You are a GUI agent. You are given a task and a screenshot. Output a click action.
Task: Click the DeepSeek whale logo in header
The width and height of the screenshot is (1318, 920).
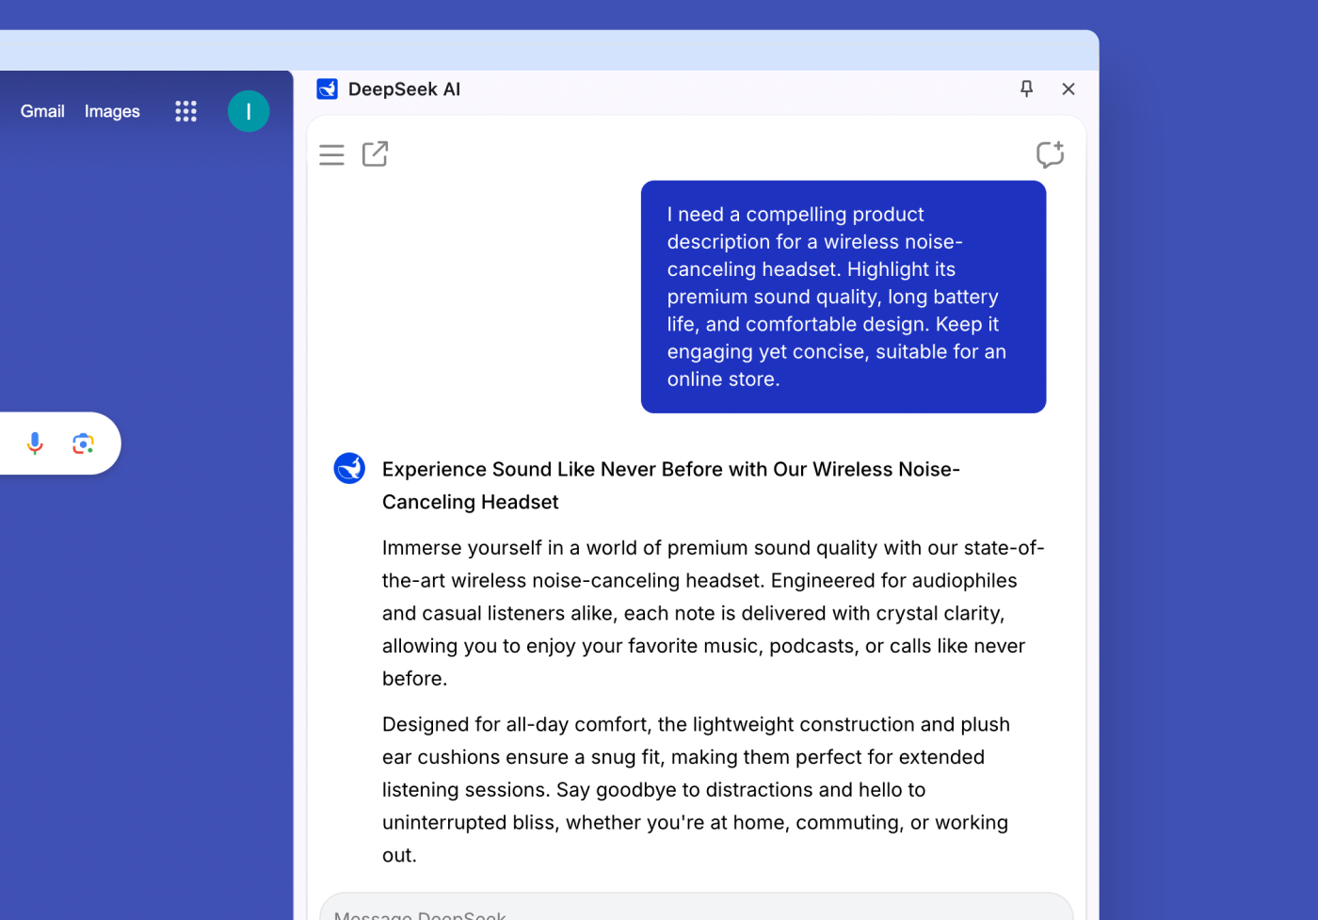click(x=328, y=89)
